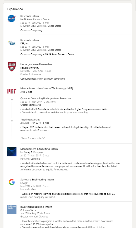This screenshot has height=228, width=136.
Task: Click the KBR, Inc. company name
Action: click(x=25, y=44)
